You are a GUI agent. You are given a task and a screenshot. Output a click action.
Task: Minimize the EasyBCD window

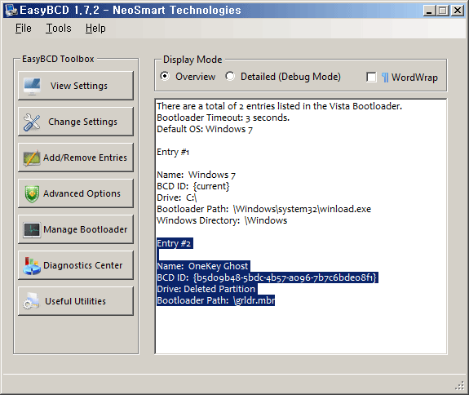point(429,11)
